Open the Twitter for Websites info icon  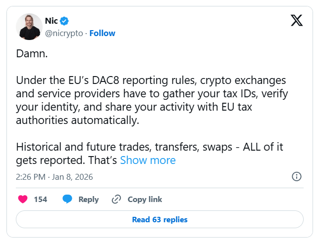click(297, 176)
